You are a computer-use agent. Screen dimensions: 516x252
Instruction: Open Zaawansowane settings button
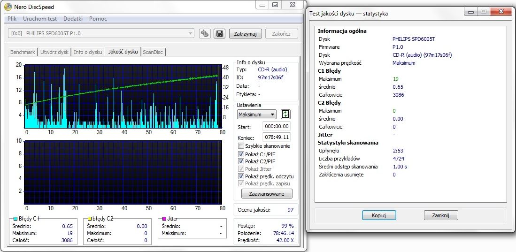(x=267, y=193)
